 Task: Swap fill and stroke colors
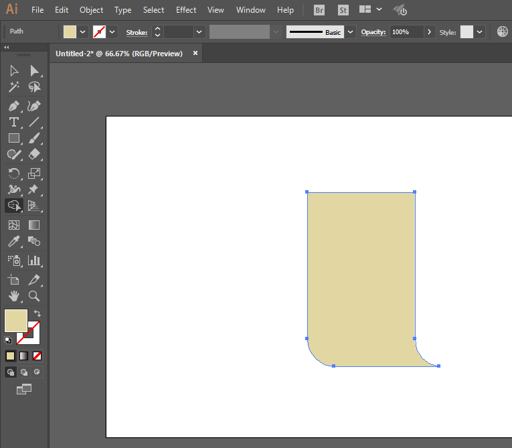37,313
